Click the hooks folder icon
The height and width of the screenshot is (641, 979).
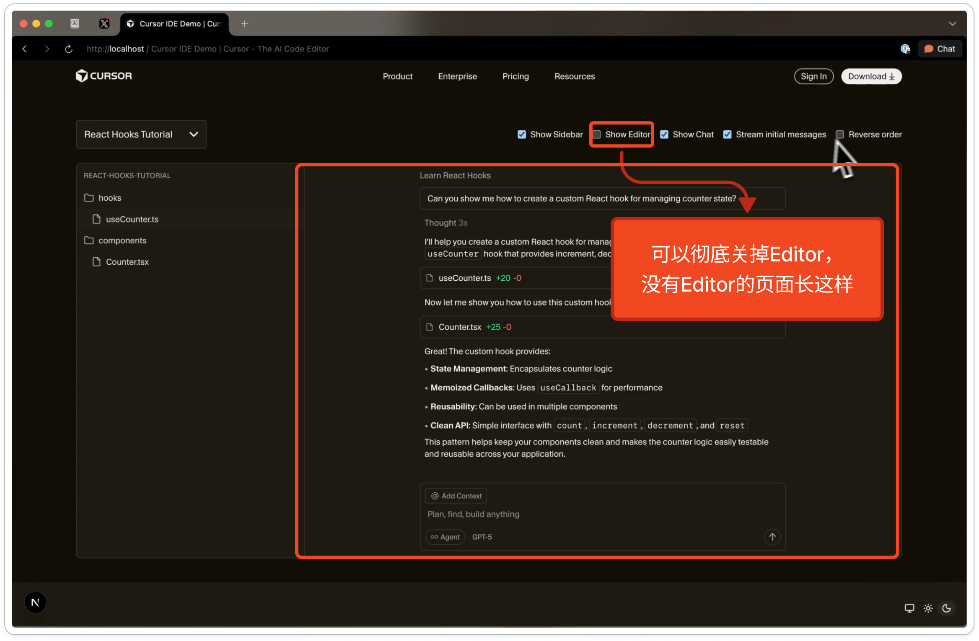89,198
